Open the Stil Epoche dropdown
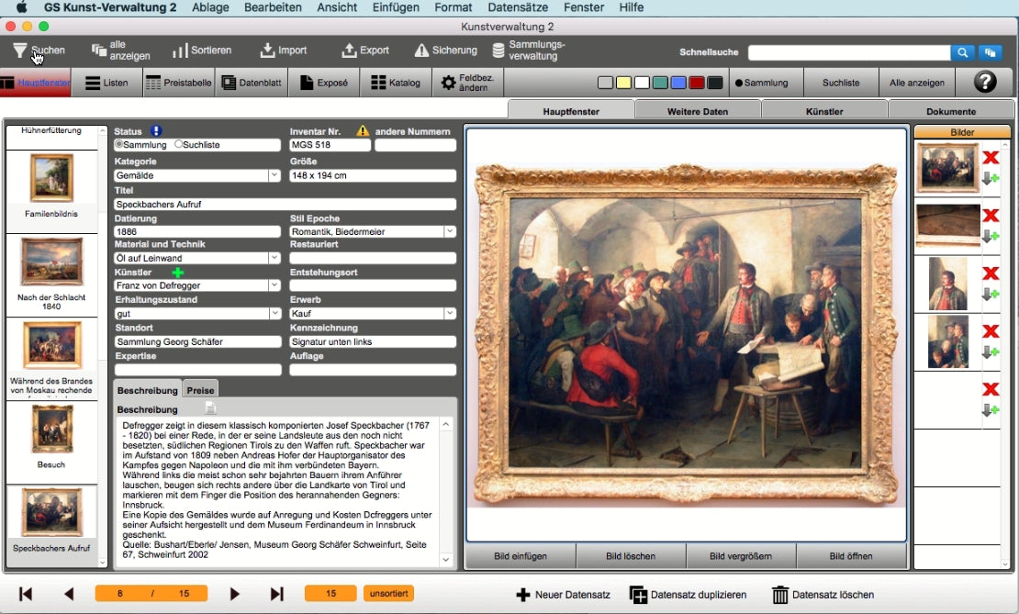The height and width of the screenshot is (614, 1019). (x=450, y=232)
